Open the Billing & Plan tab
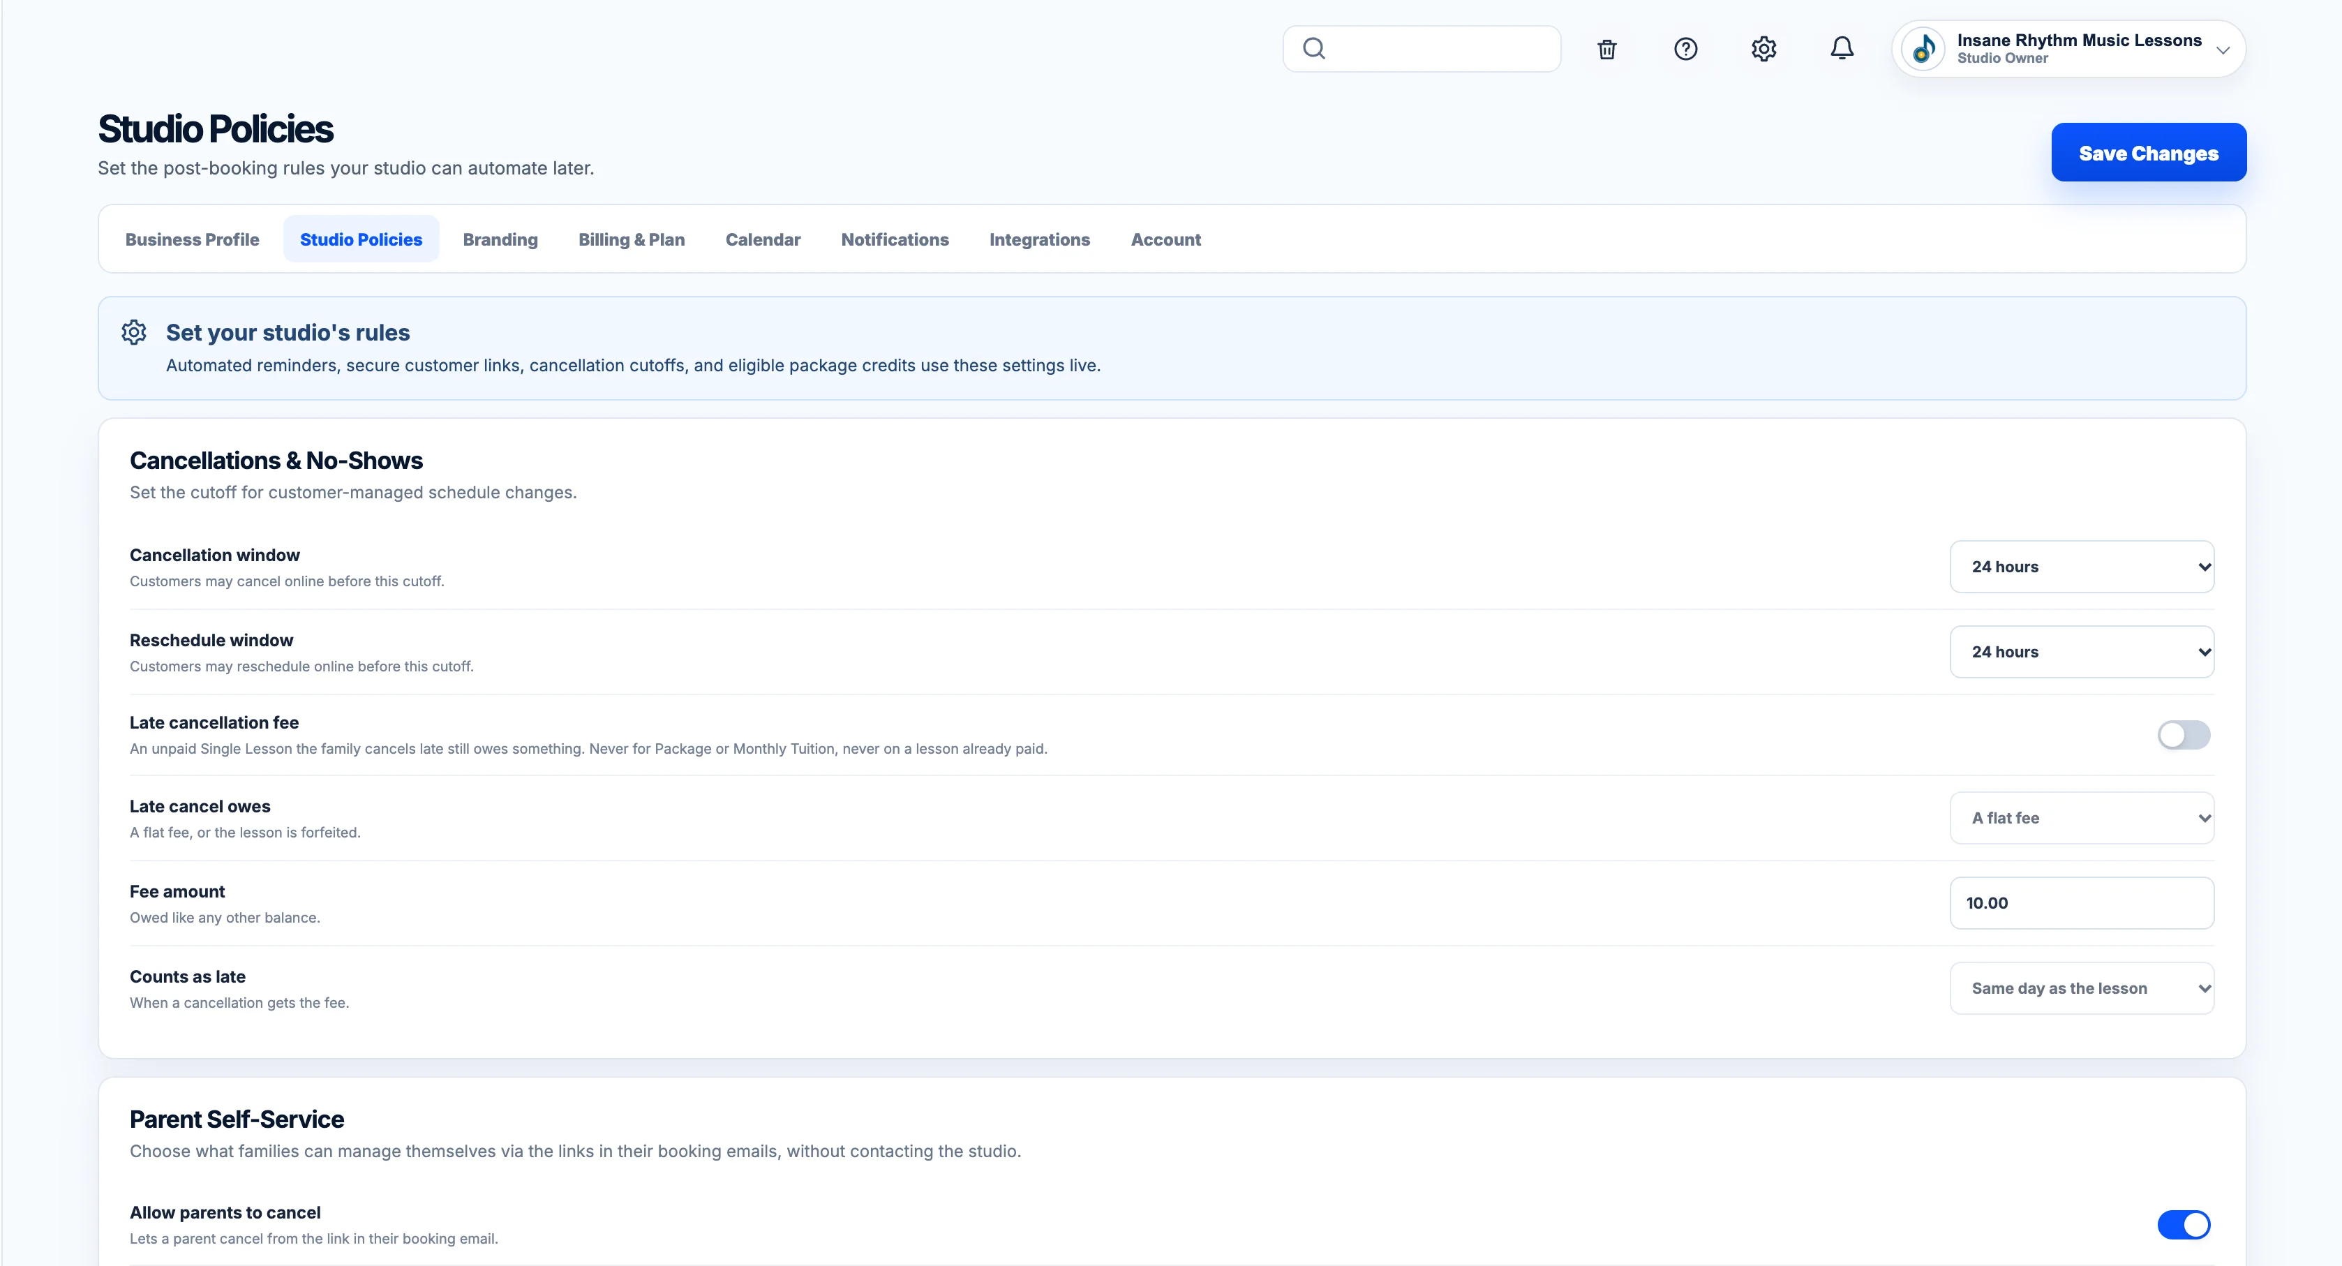Screen dimensions: 2342x1266 (x=631, y=239)
